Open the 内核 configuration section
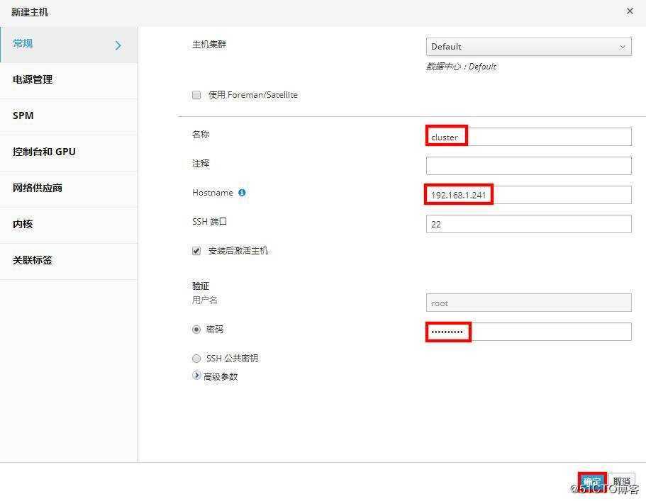Viewport: 646px width, 501px height. (x=22, y=224)
